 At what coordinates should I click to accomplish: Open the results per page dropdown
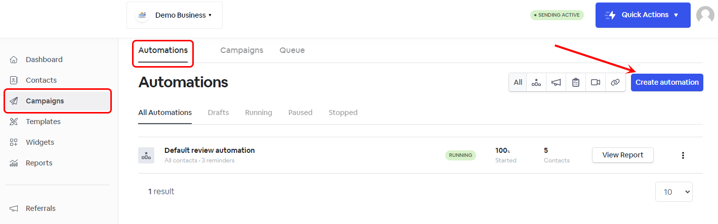[673, 192]
